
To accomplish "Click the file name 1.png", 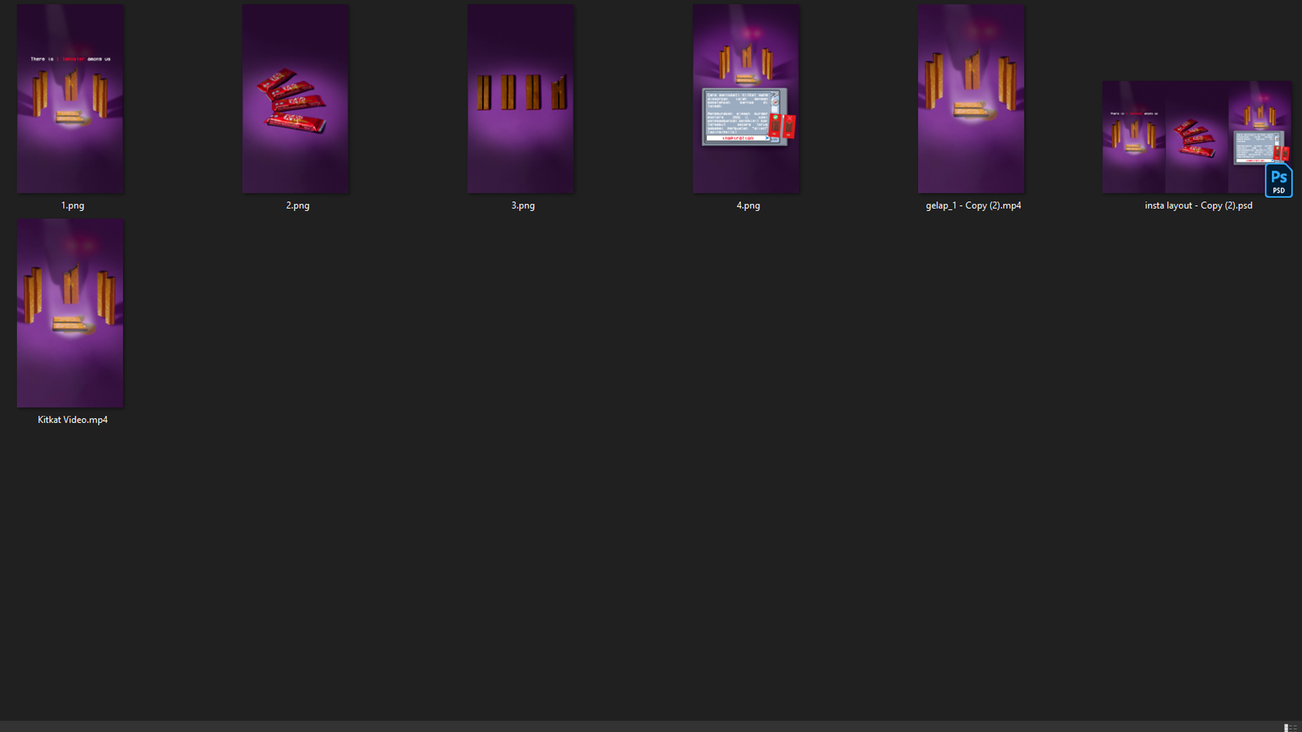I will point(73,205).
